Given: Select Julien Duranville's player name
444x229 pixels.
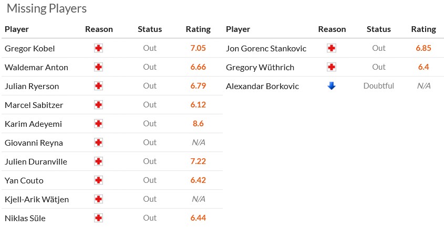Looking at the screenshot, I should coord(36,161).
